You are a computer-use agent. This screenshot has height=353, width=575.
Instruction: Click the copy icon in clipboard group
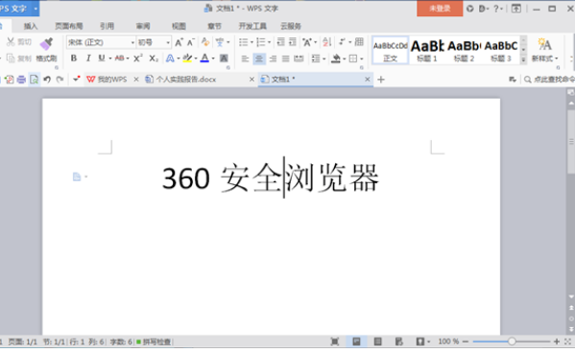click(11, 58)
